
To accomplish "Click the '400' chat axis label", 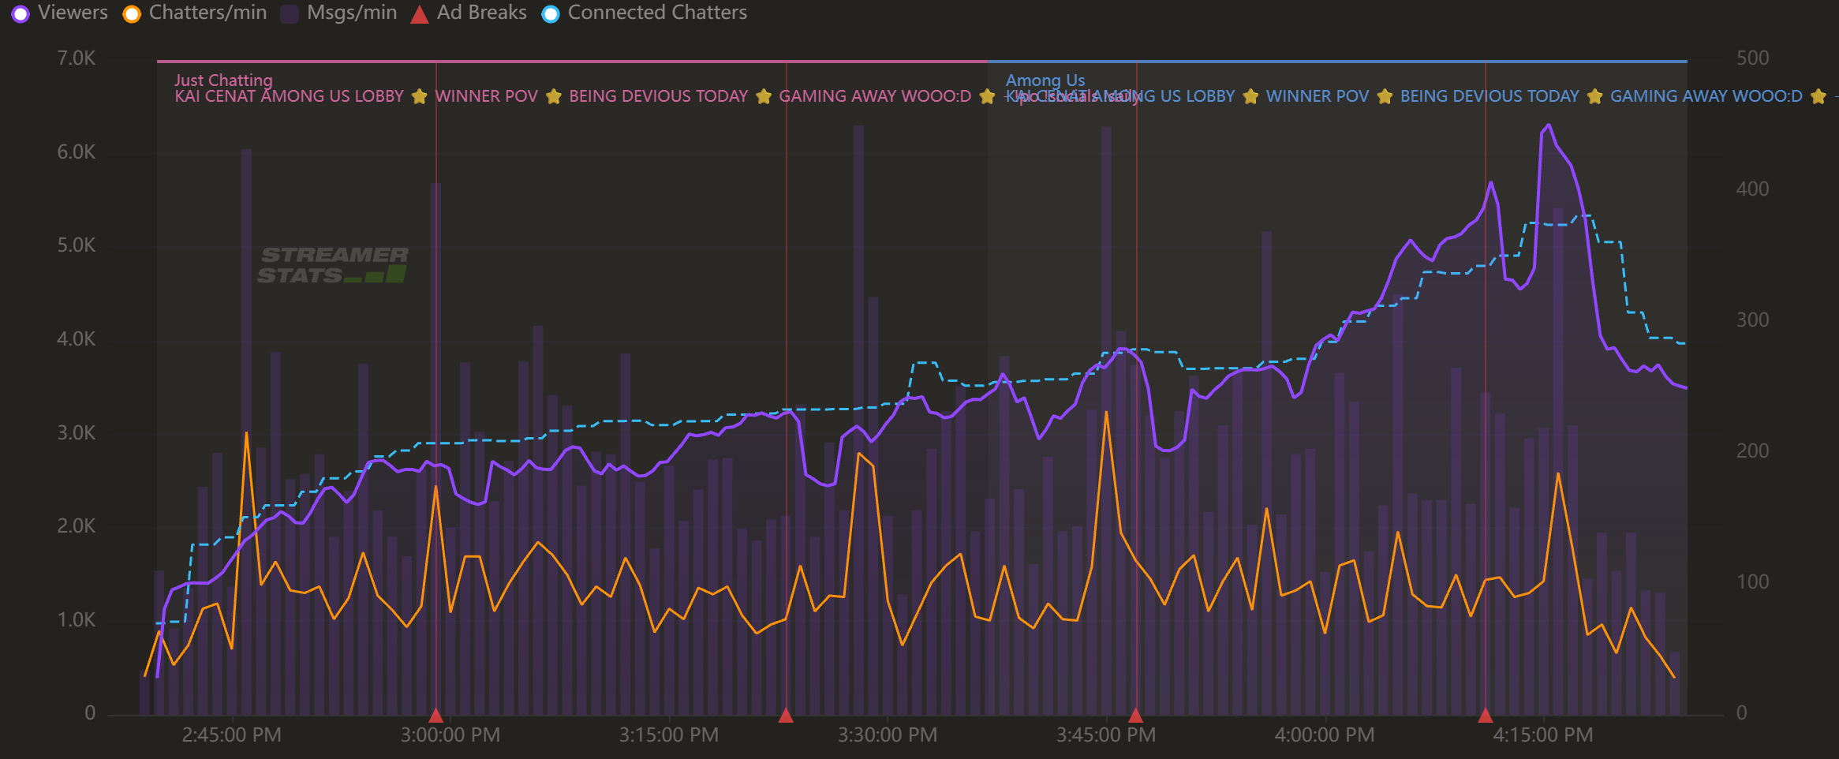I will click(x=1752, y=189).
